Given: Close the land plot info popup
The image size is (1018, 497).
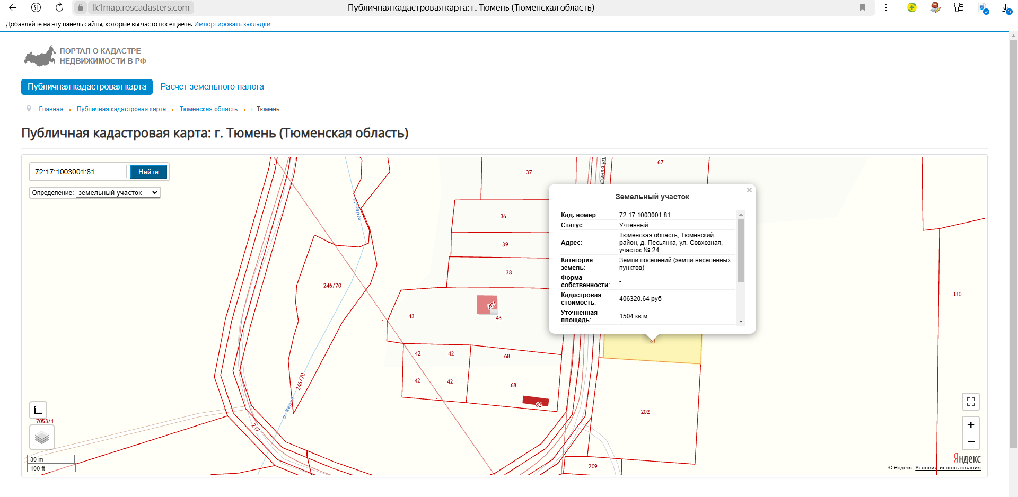Looking at the screenshot, I should [749, 190].
